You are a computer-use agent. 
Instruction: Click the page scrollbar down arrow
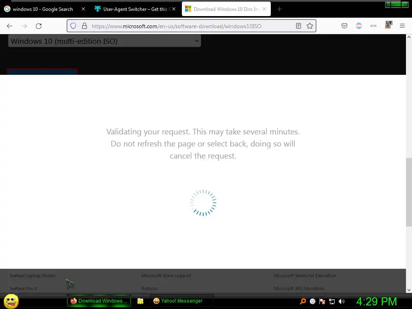[x=409, y=290]
